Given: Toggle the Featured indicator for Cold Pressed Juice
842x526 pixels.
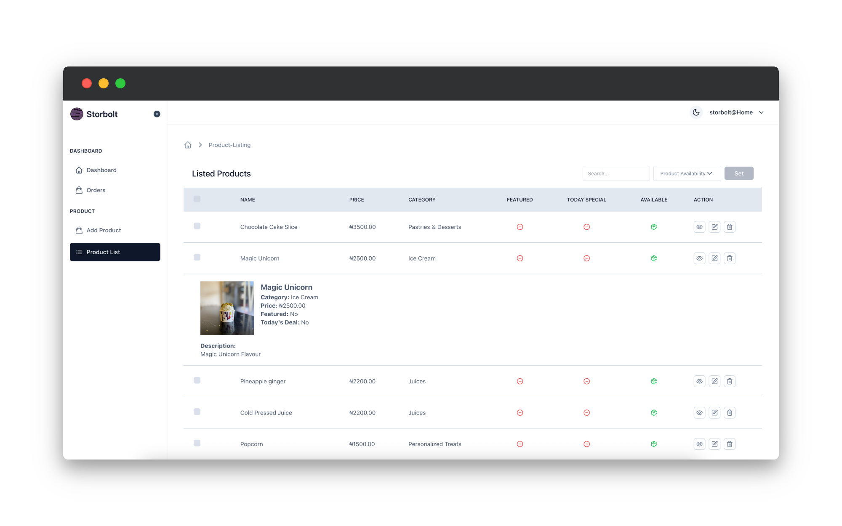Looking at the screenshot, I should click(x=520, y=413).
